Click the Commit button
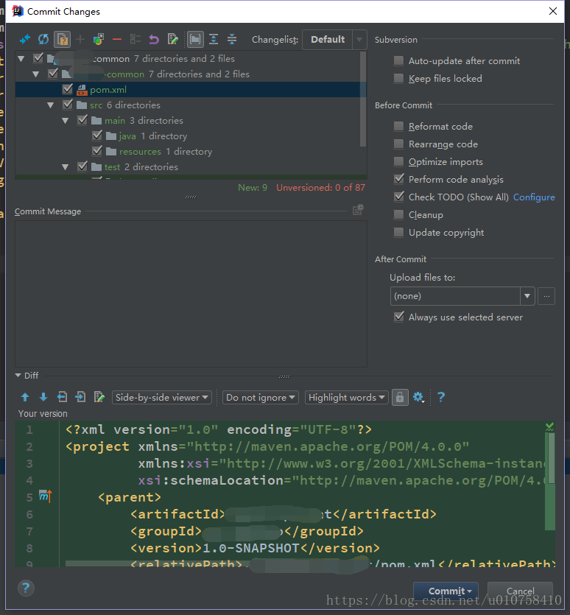Viewport: 570px width, 615px height. pos(446,591)
